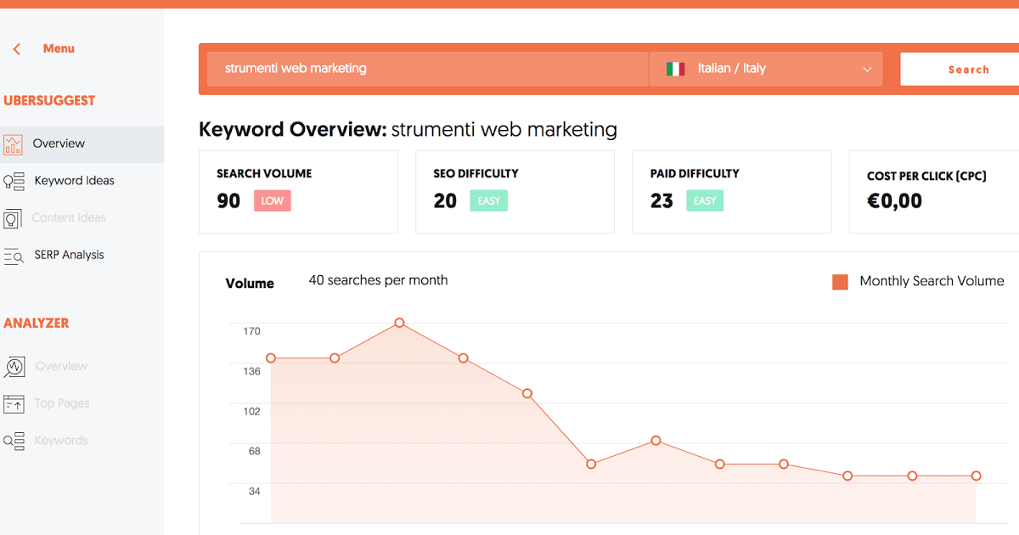Select the Analyzer Overview icon

[x=14, y=366]
